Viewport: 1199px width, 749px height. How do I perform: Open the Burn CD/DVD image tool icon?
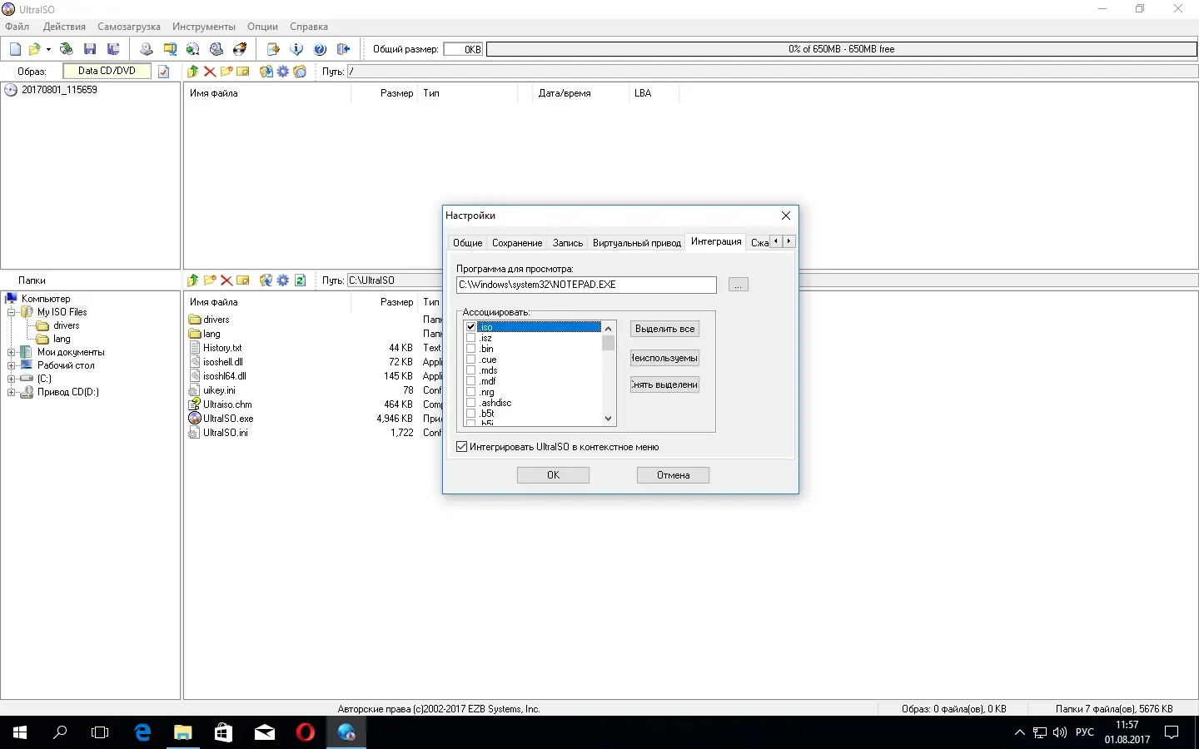pos(241,49)
